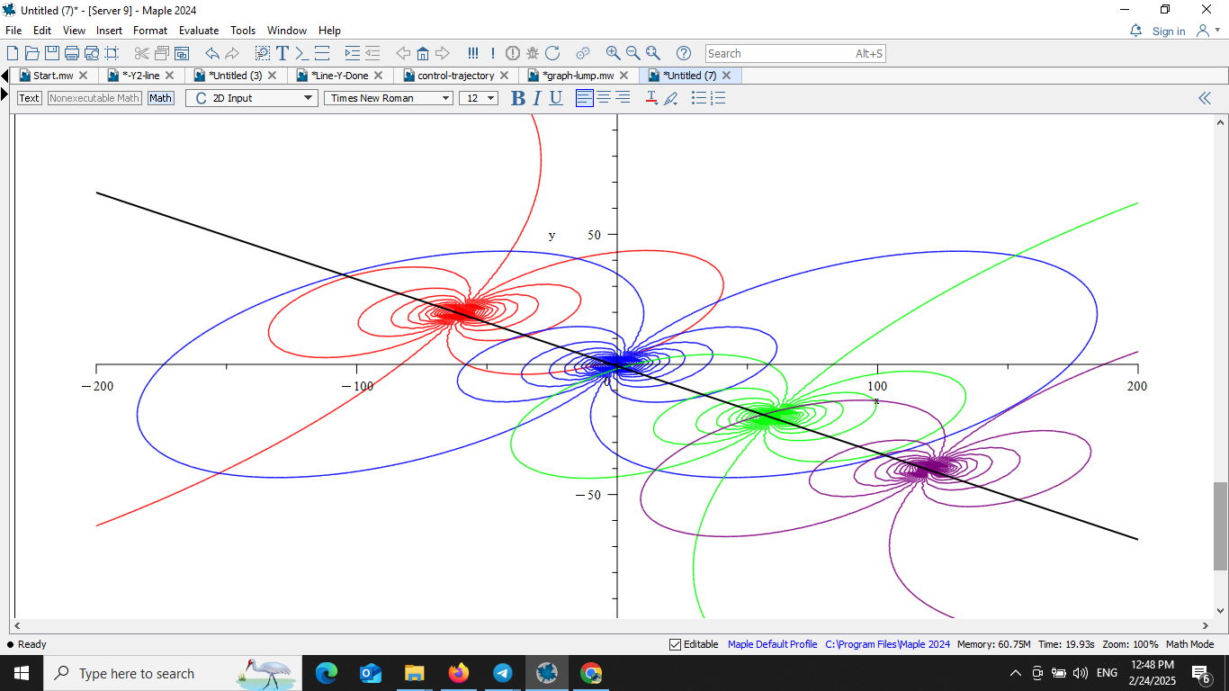
Task: Click in the Search field
Action: pyautogui.click(x=795, y=53)
